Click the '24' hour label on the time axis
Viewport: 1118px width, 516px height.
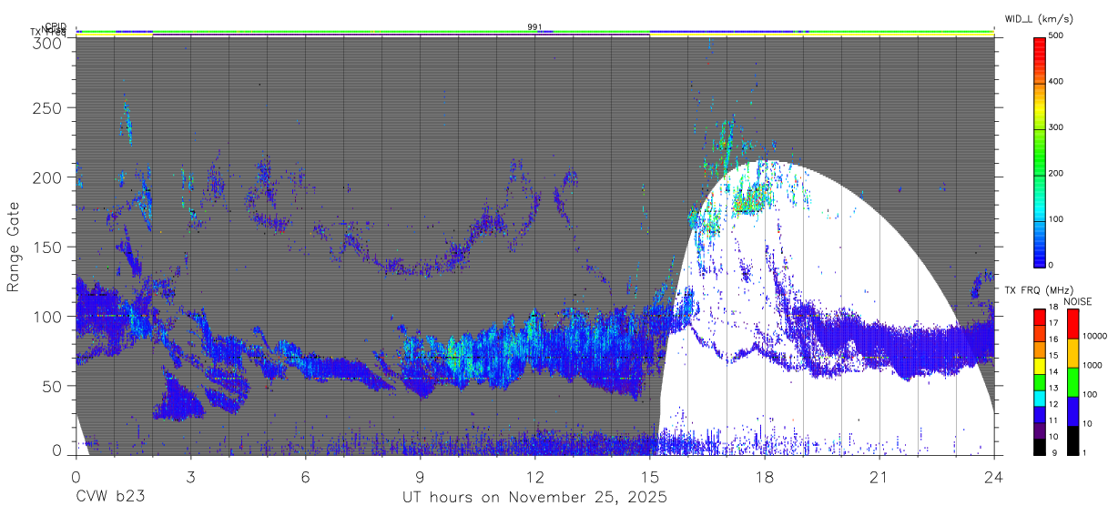(994, 477)
